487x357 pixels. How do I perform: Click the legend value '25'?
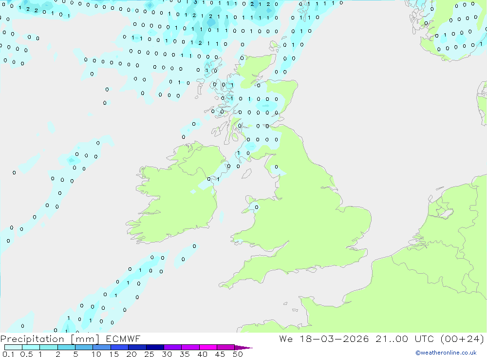149,354
